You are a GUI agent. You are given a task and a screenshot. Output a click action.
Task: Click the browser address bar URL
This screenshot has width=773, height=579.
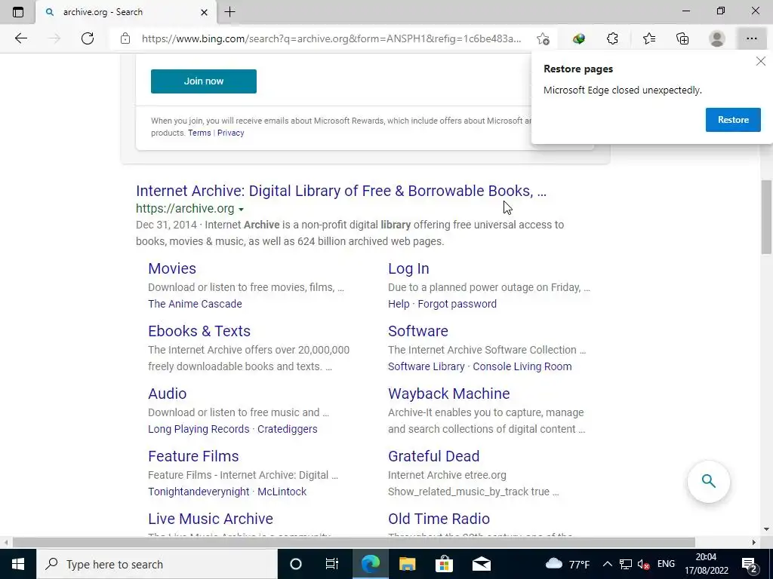[331, 38]
